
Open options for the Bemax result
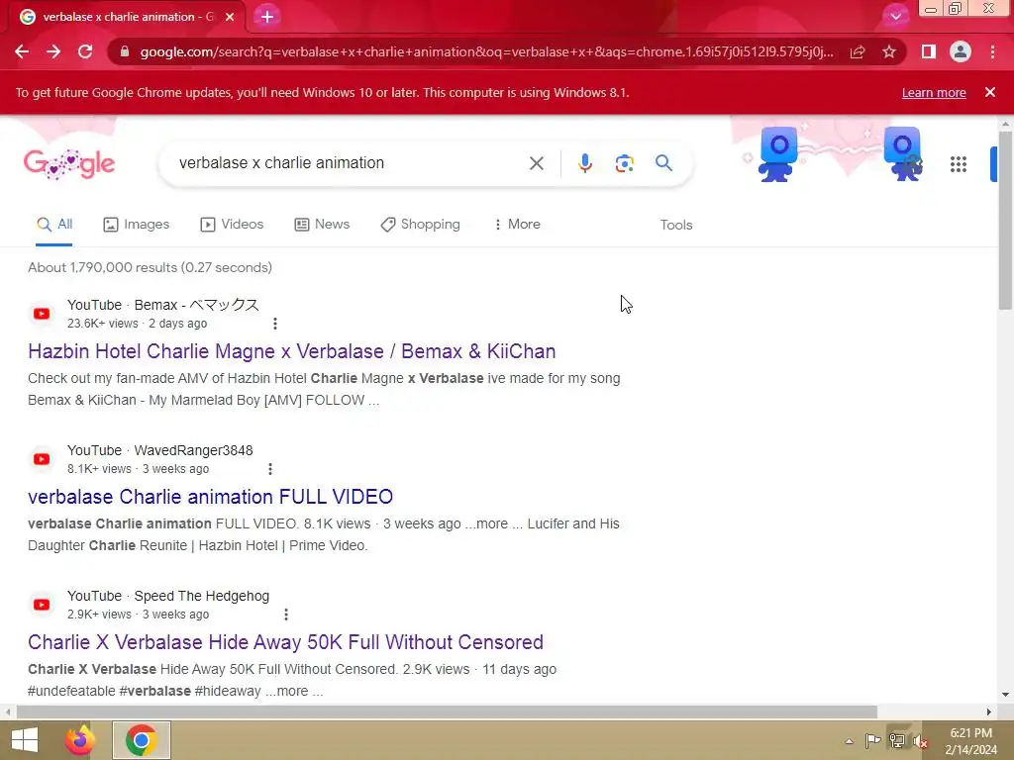click(275, 324)
